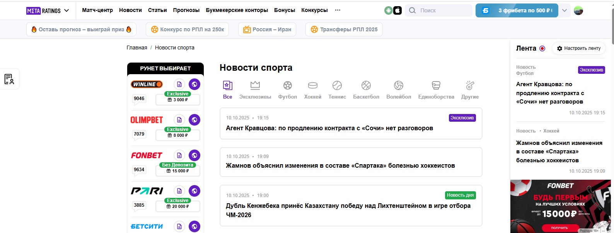Open Трансферы РПЛ 2025 link
This screenshot has height=233, width=614.
point(344,29)
